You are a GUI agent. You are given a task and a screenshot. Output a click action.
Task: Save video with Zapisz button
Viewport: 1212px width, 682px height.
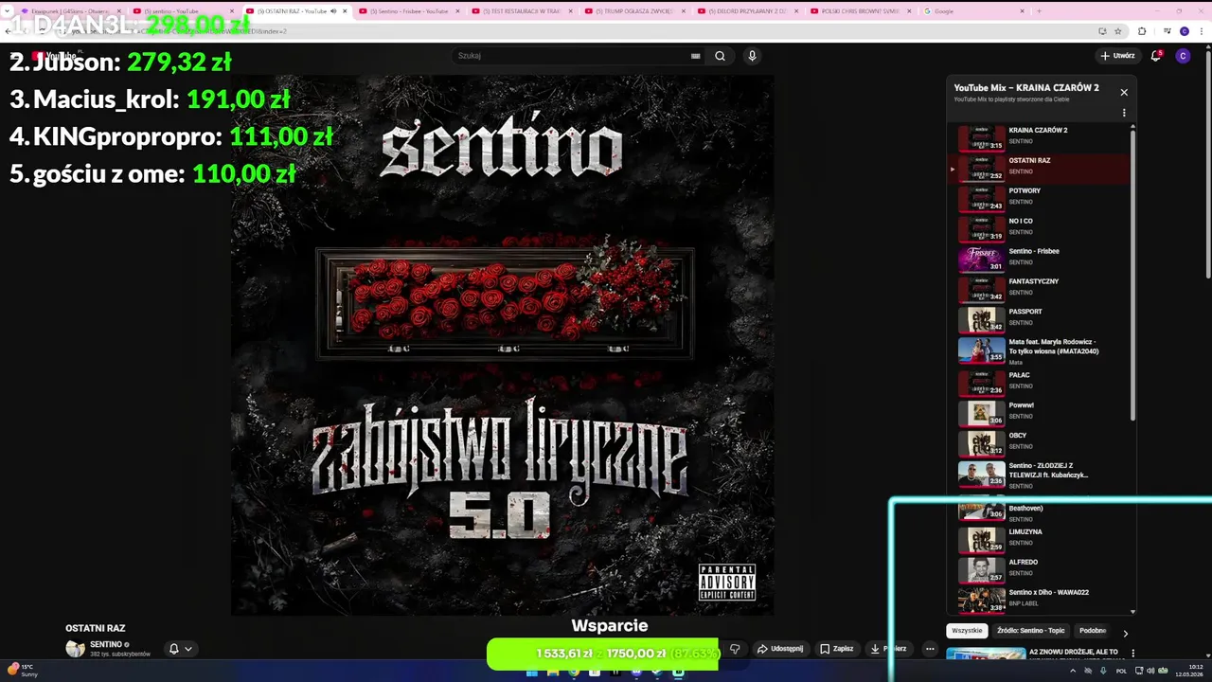click(x=837, y=649)
